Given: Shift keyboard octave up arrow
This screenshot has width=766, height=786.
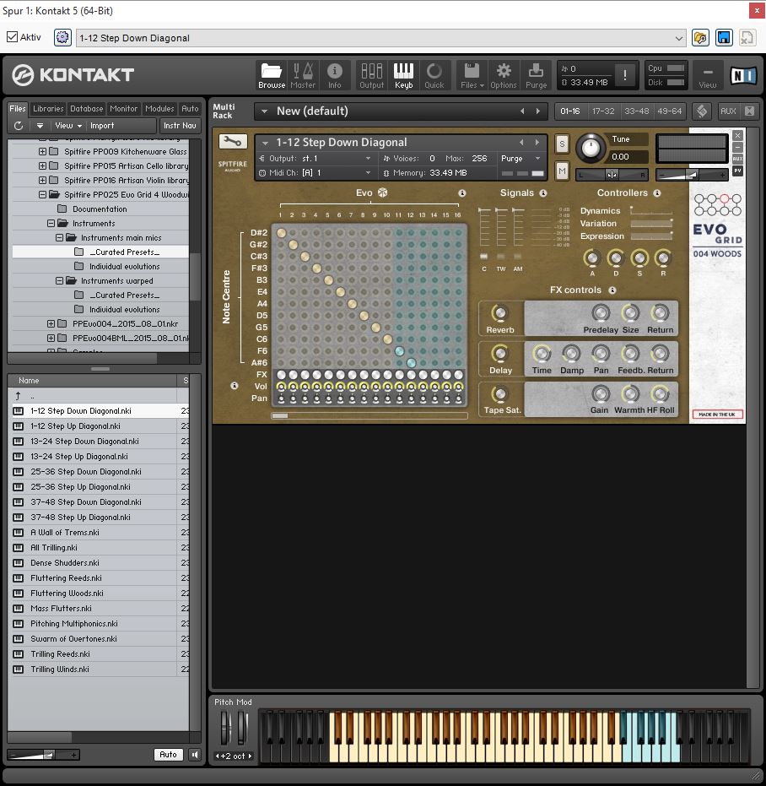Looking at the screenshot, I should pos(250,756).
